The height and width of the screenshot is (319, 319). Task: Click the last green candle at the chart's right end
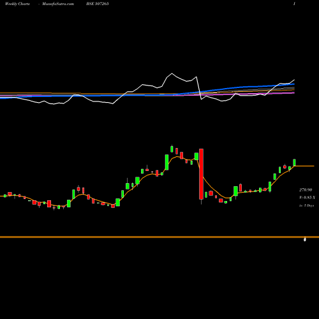click(x=294, y=163)
